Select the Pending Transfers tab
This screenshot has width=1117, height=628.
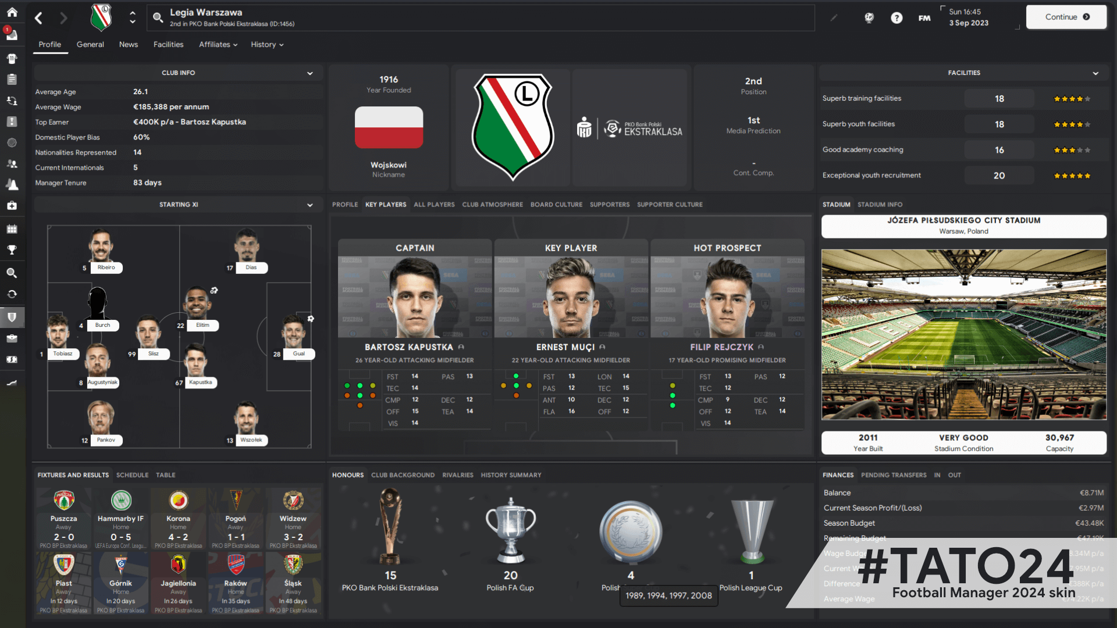894,475
